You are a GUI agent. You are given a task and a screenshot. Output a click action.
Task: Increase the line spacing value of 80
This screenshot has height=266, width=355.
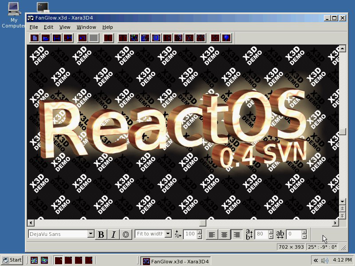click(x=271, y=232)
